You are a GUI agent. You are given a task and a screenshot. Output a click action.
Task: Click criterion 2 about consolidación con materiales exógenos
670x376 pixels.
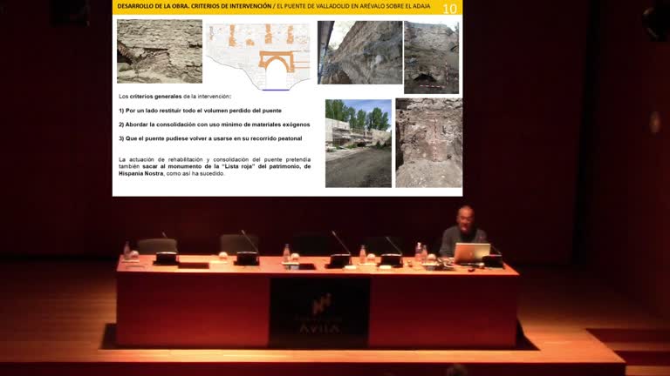tap(214, 124)
